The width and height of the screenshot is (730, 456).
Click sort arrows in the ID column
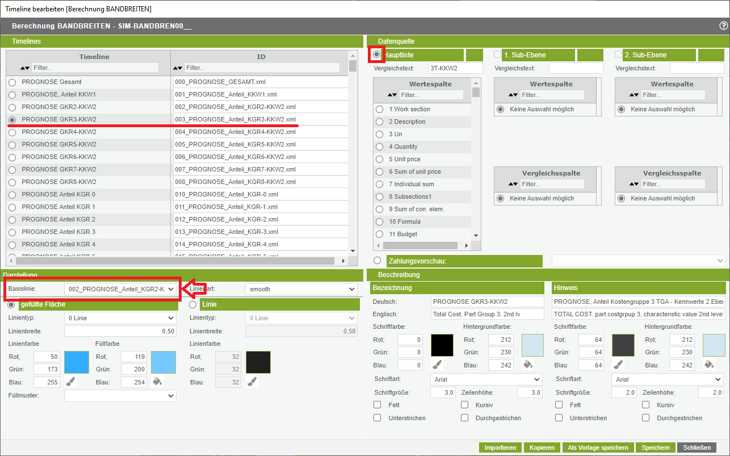point(178,68)
